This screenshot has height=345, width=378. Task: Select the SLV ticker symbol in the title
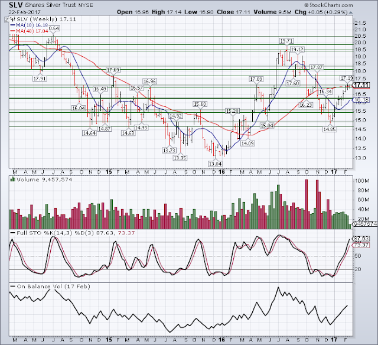pos(16,5)
